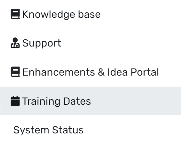Image resolution: width=181 pixels, height=147 pixels.
Task: Select the highlighted Training Dates item
Action: pyautogui.click(x=90, y=101)
